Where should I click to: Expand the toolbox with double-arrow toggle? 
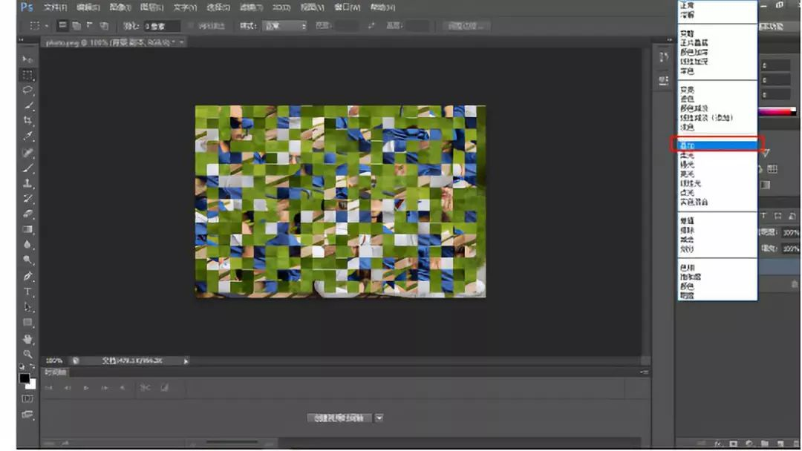point(21,40)
